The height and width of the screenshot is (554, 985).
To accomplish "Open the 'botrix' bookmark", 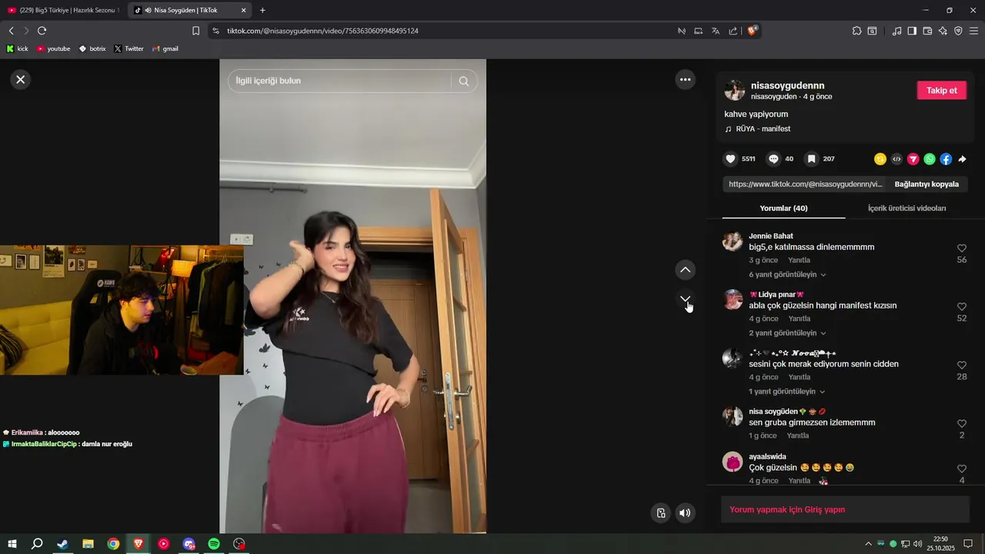I will click(92, 48).
